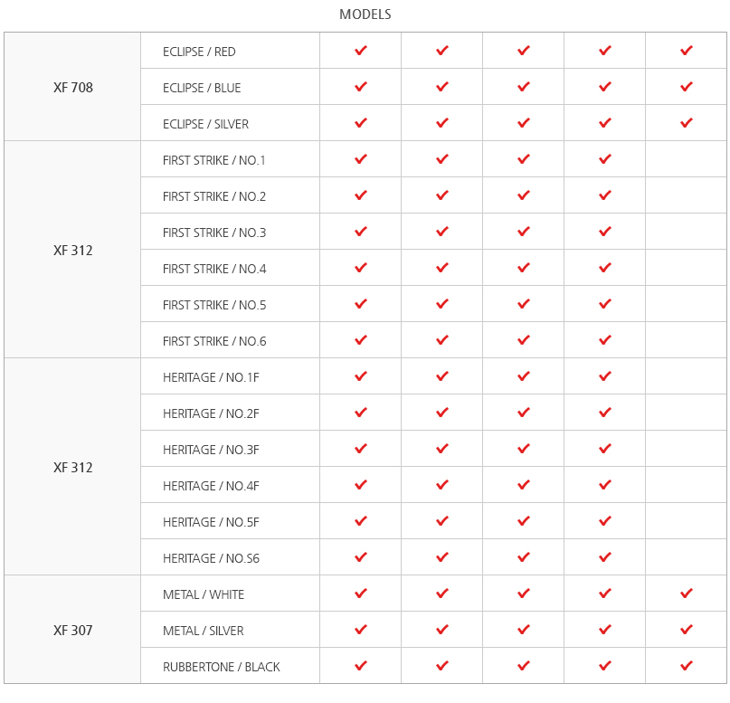Select the FIRST STRIKE / NO.4 label
Screen dimensions: 730x703
coord(214,269)
